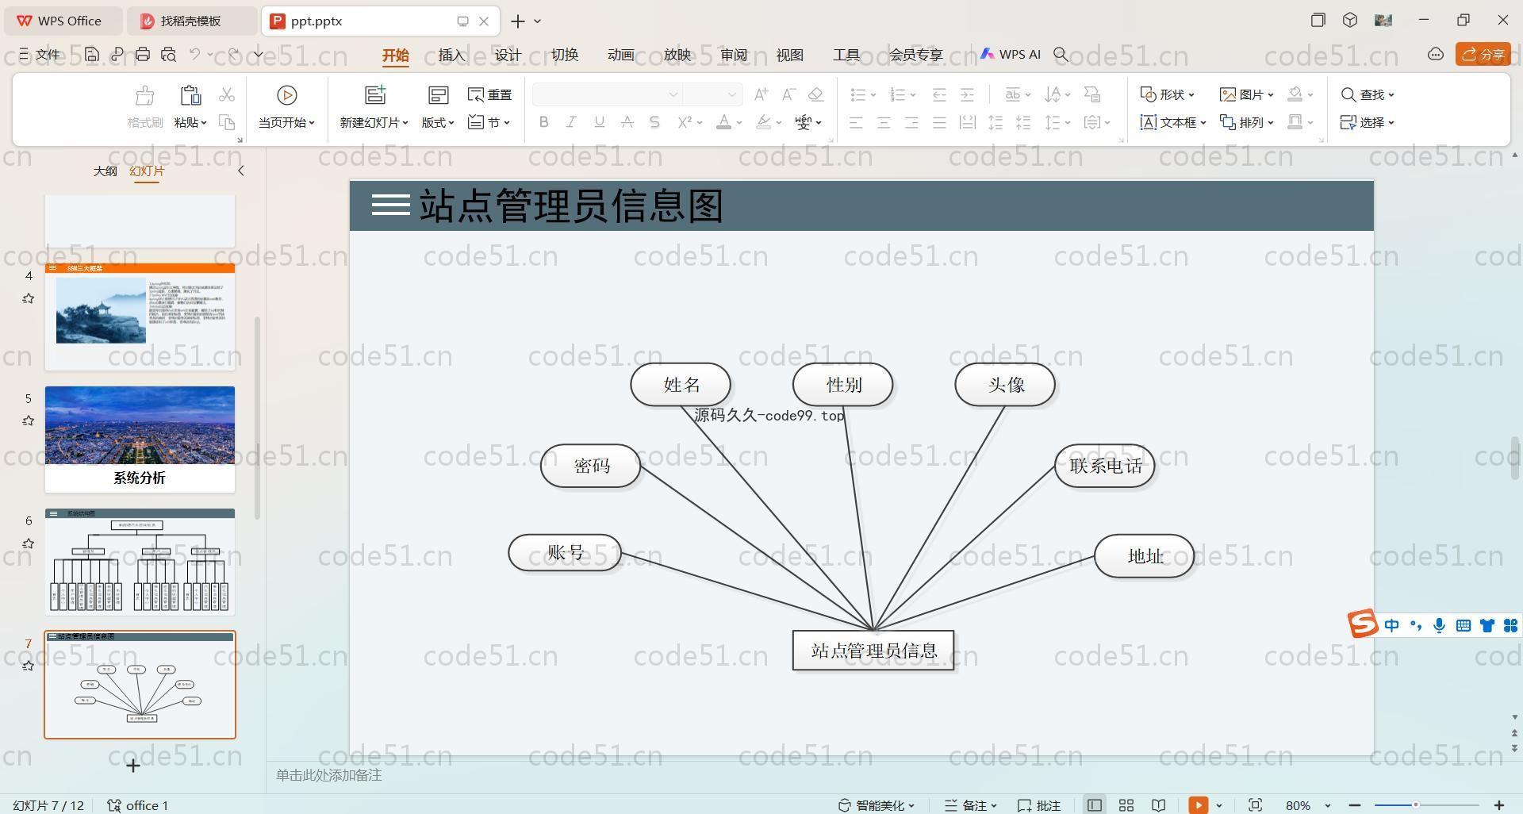
Task: Toggle Italic formatting
Action: point(571,122)
